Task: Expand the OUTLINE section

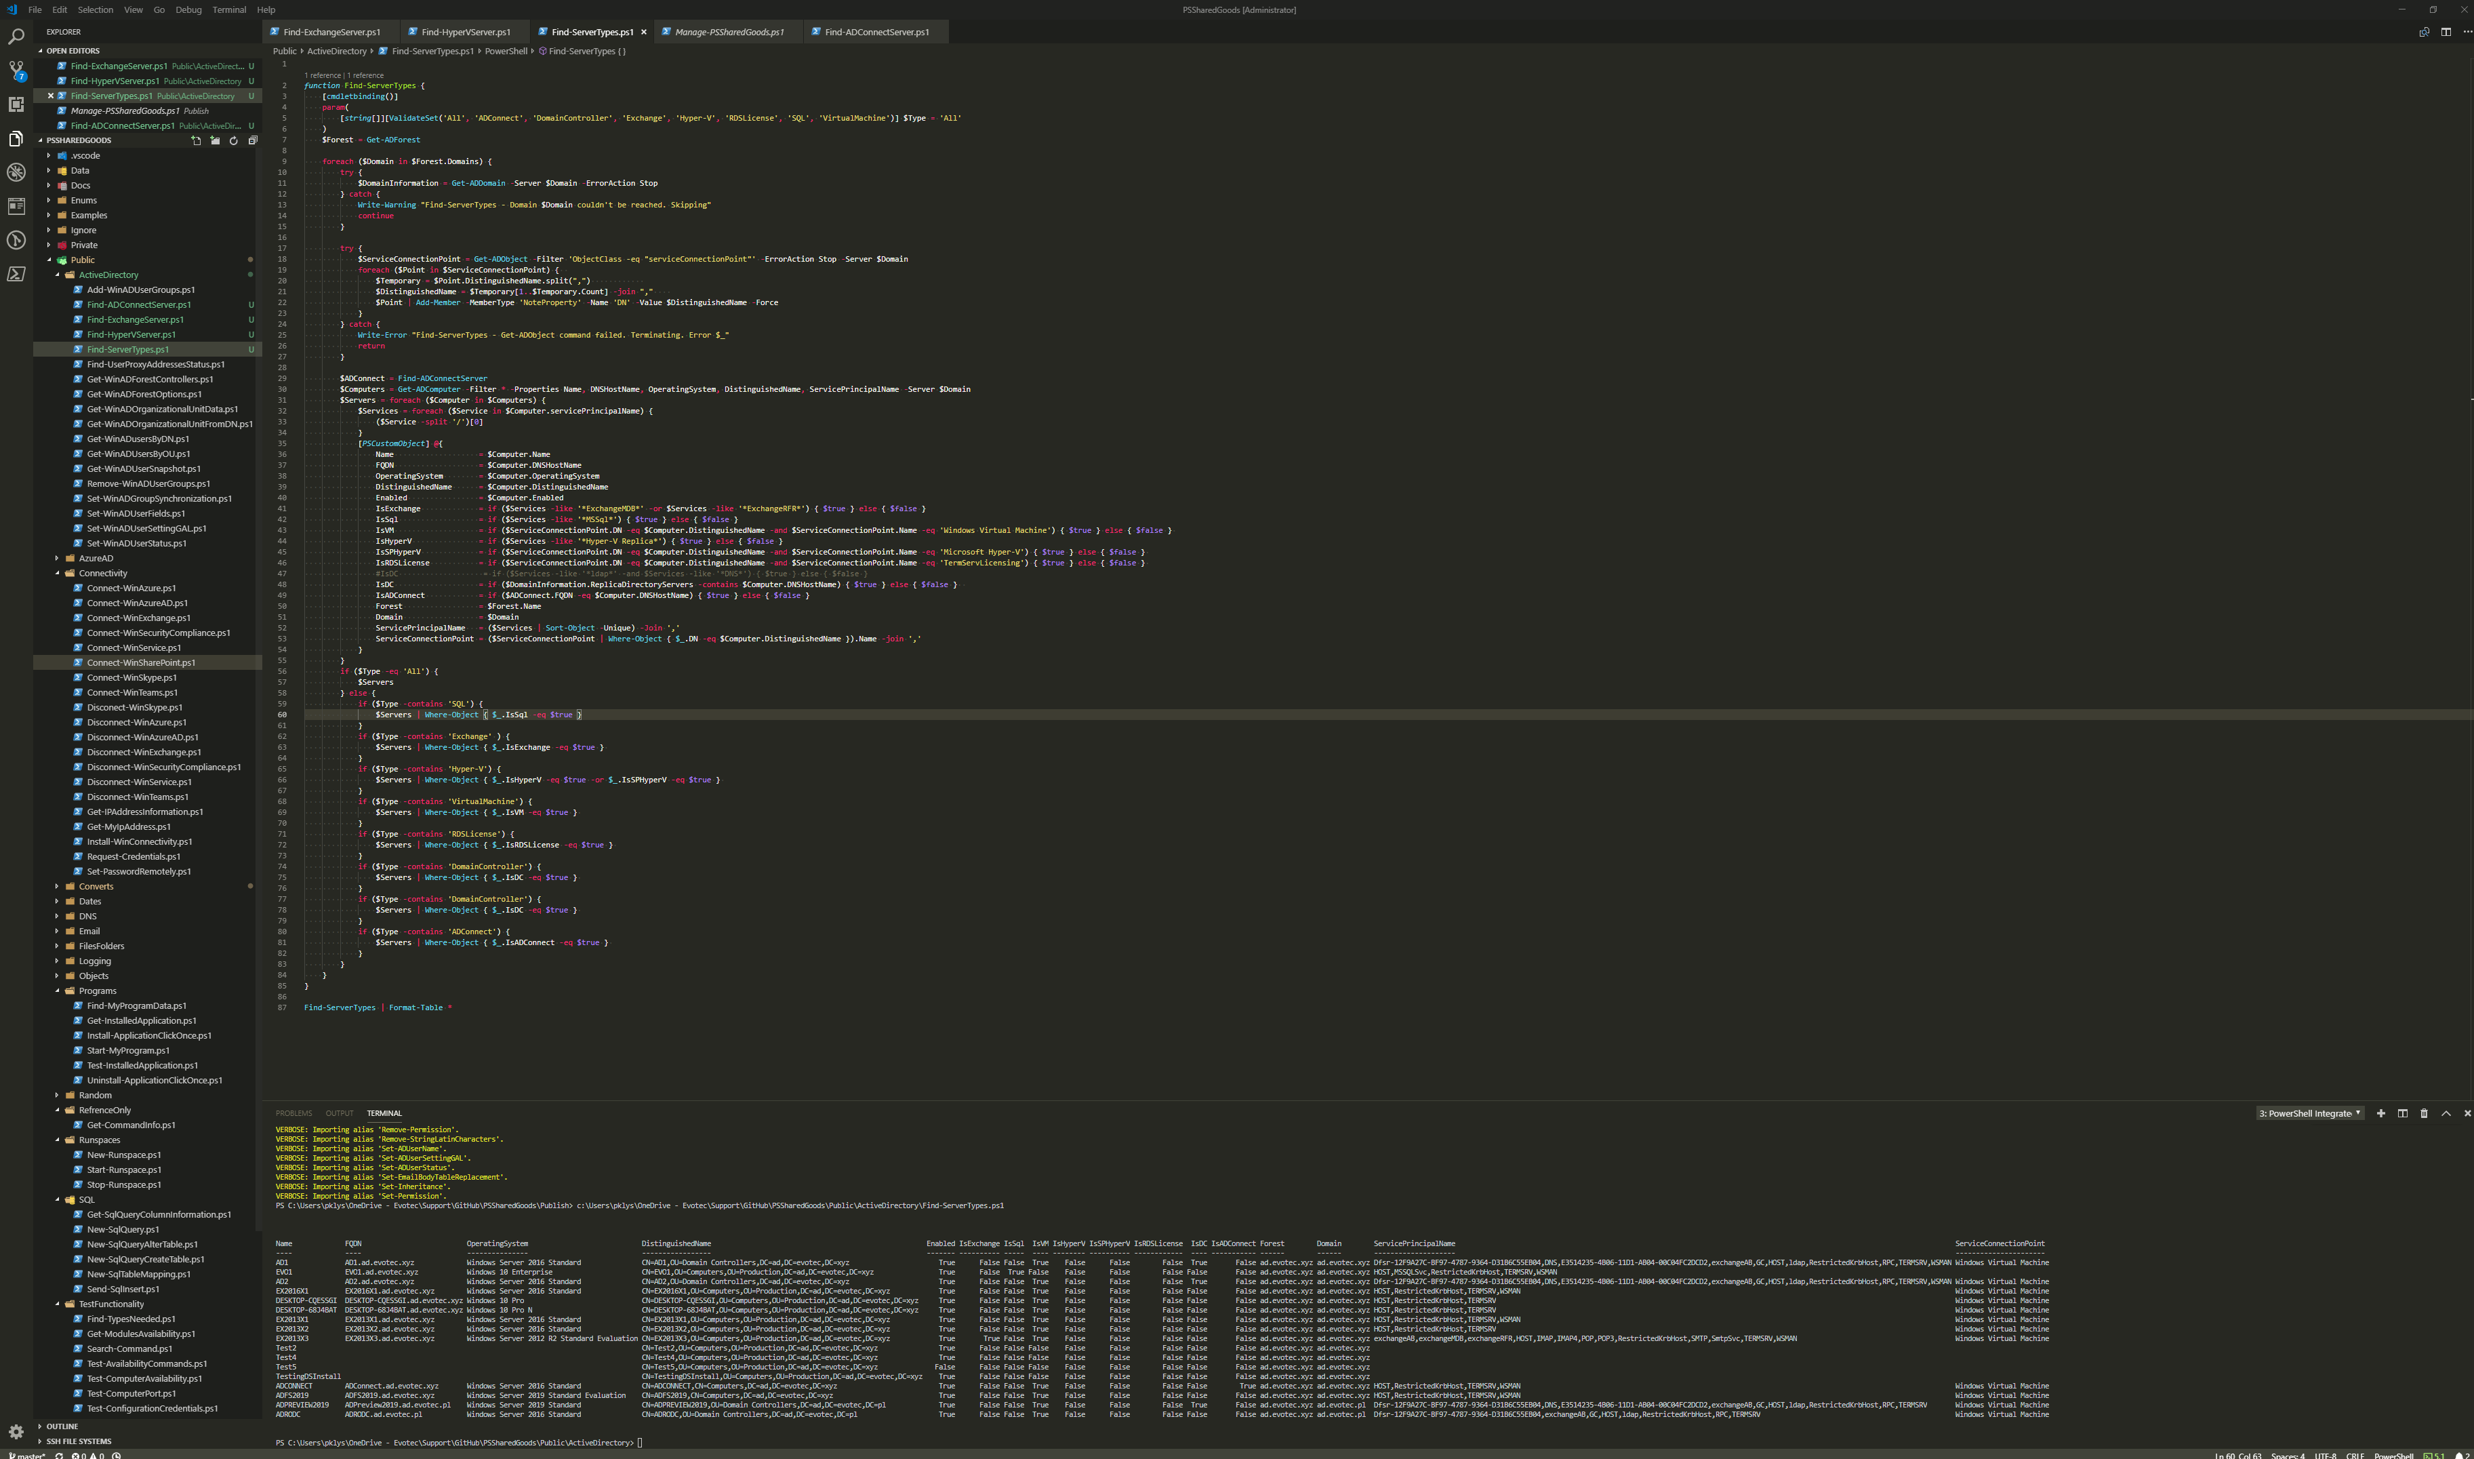Action: click(61, 1426)
